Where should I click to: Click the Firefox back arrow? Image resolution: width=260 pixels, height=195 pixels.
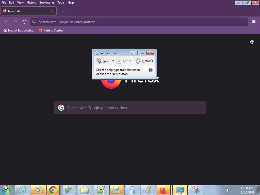pyautogui.click(x=6, y=22)
